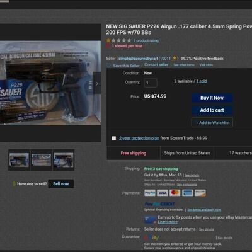
Task: Open the Contact seller link
Action: [156, 65]
